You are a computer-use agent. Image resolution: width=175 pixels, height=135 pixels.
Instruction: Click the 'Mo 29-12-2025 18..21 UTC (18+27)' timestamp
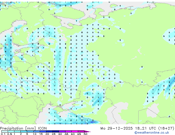[137, 128]
